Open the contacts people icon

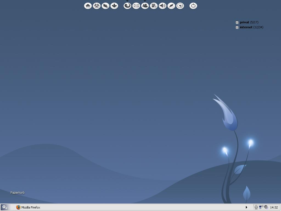pos(145,6)
